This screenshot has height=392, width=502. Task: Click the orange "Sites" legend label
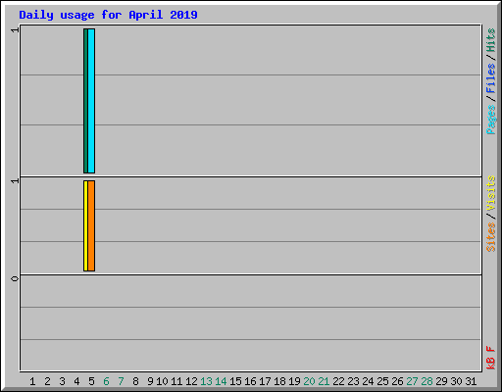pos(490,237)
